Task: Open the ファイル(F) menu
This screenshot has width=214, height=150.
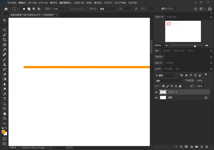Action: tap(12, 3)
